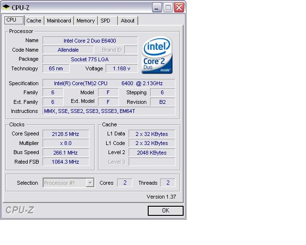This screenshot has width=306, height=245.
Task: Click the Revision value B2
Action: click(163, 102)
